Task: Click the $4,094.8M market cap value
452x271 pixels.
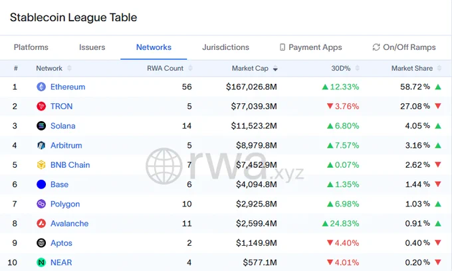Action: (257, 184)
